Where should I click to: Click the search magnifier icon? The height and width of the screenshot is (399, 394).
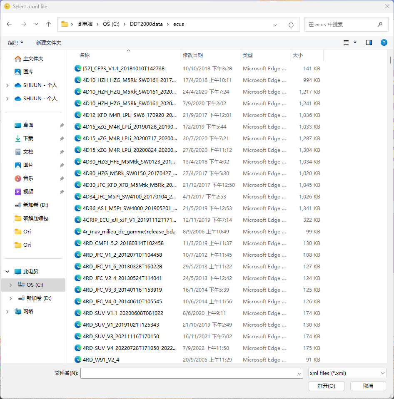pyautogui.click(x=380, y=25)
